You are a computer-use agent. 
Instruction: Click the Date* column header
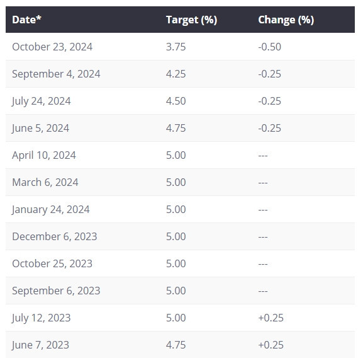click(x=26, y=20)
